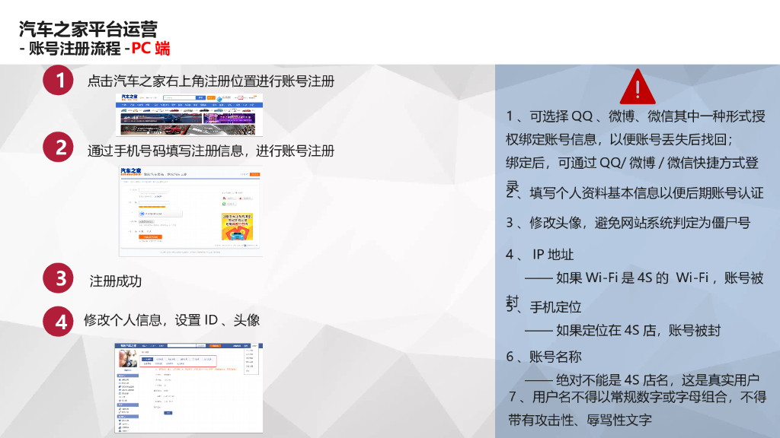780x438 pixels.
Task: Select note 1 line 可选择 QQ、微博、微信其中一种形式授
Action: point(647,116)
